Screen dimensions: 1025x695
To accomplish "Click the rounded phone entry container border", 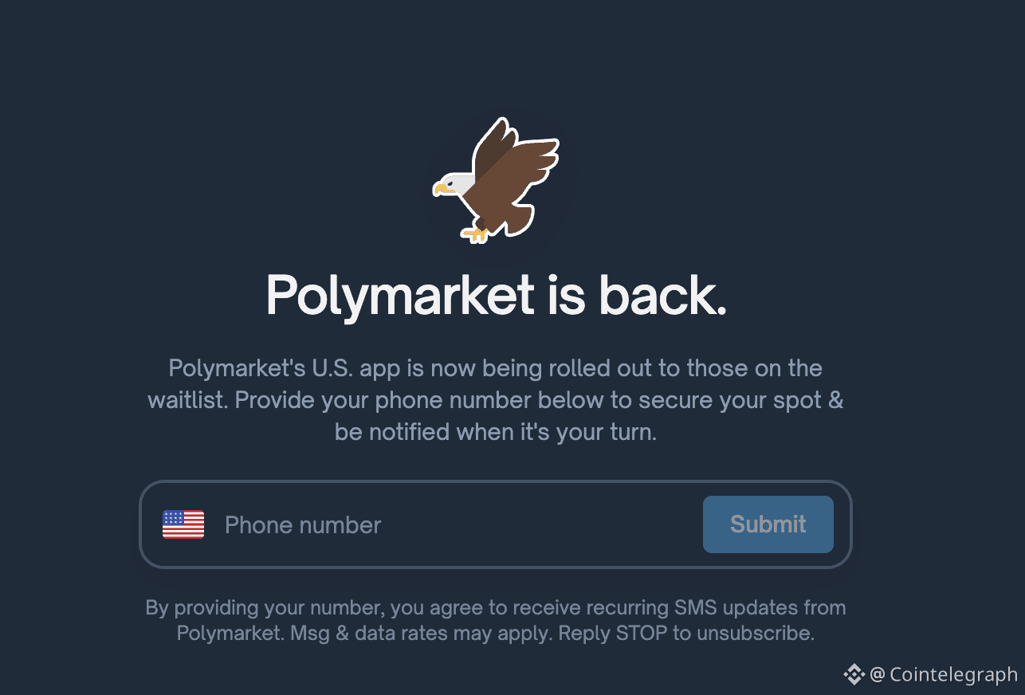I will pos(496,481).
